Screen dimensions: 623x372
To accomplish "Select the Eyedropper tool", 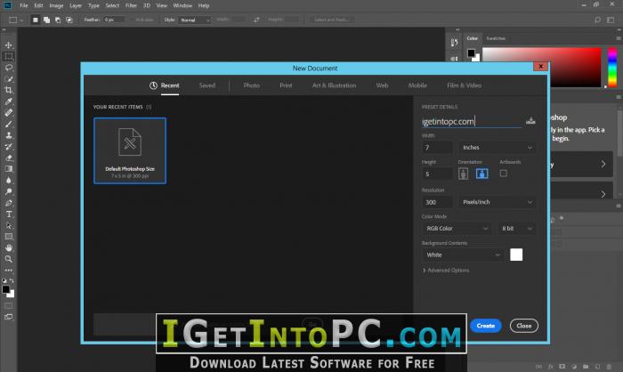I will (x=8, y=101).
